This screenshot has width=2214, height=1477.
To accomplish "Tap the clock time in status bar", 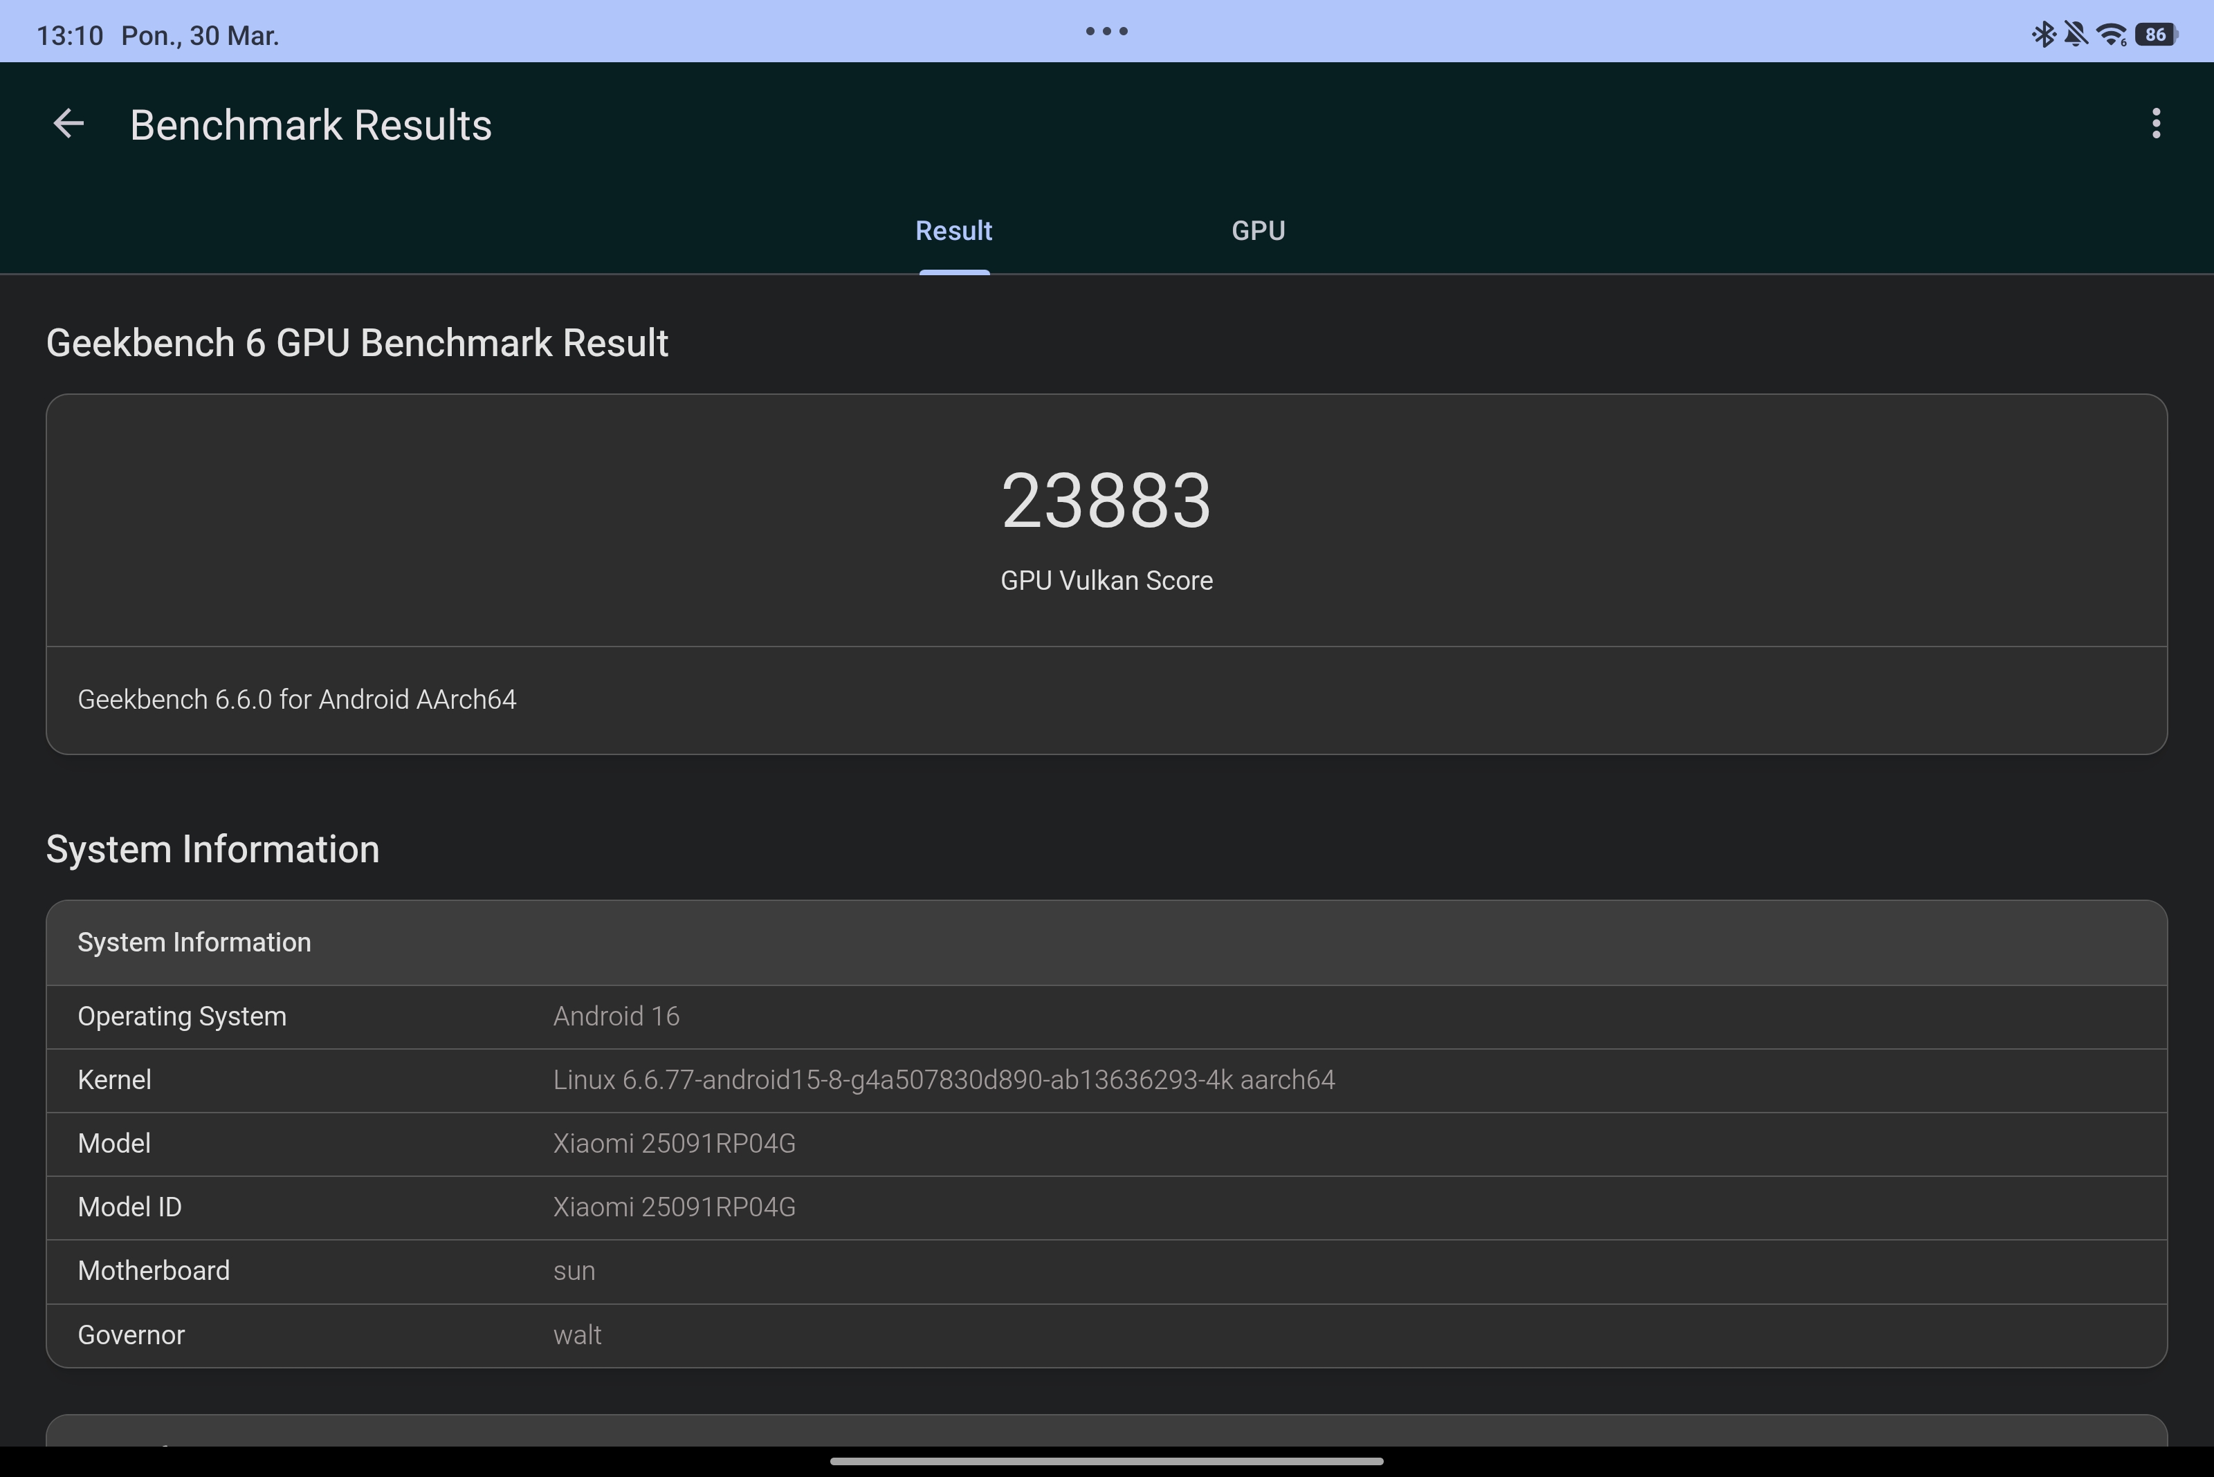I will coord(68,36).
